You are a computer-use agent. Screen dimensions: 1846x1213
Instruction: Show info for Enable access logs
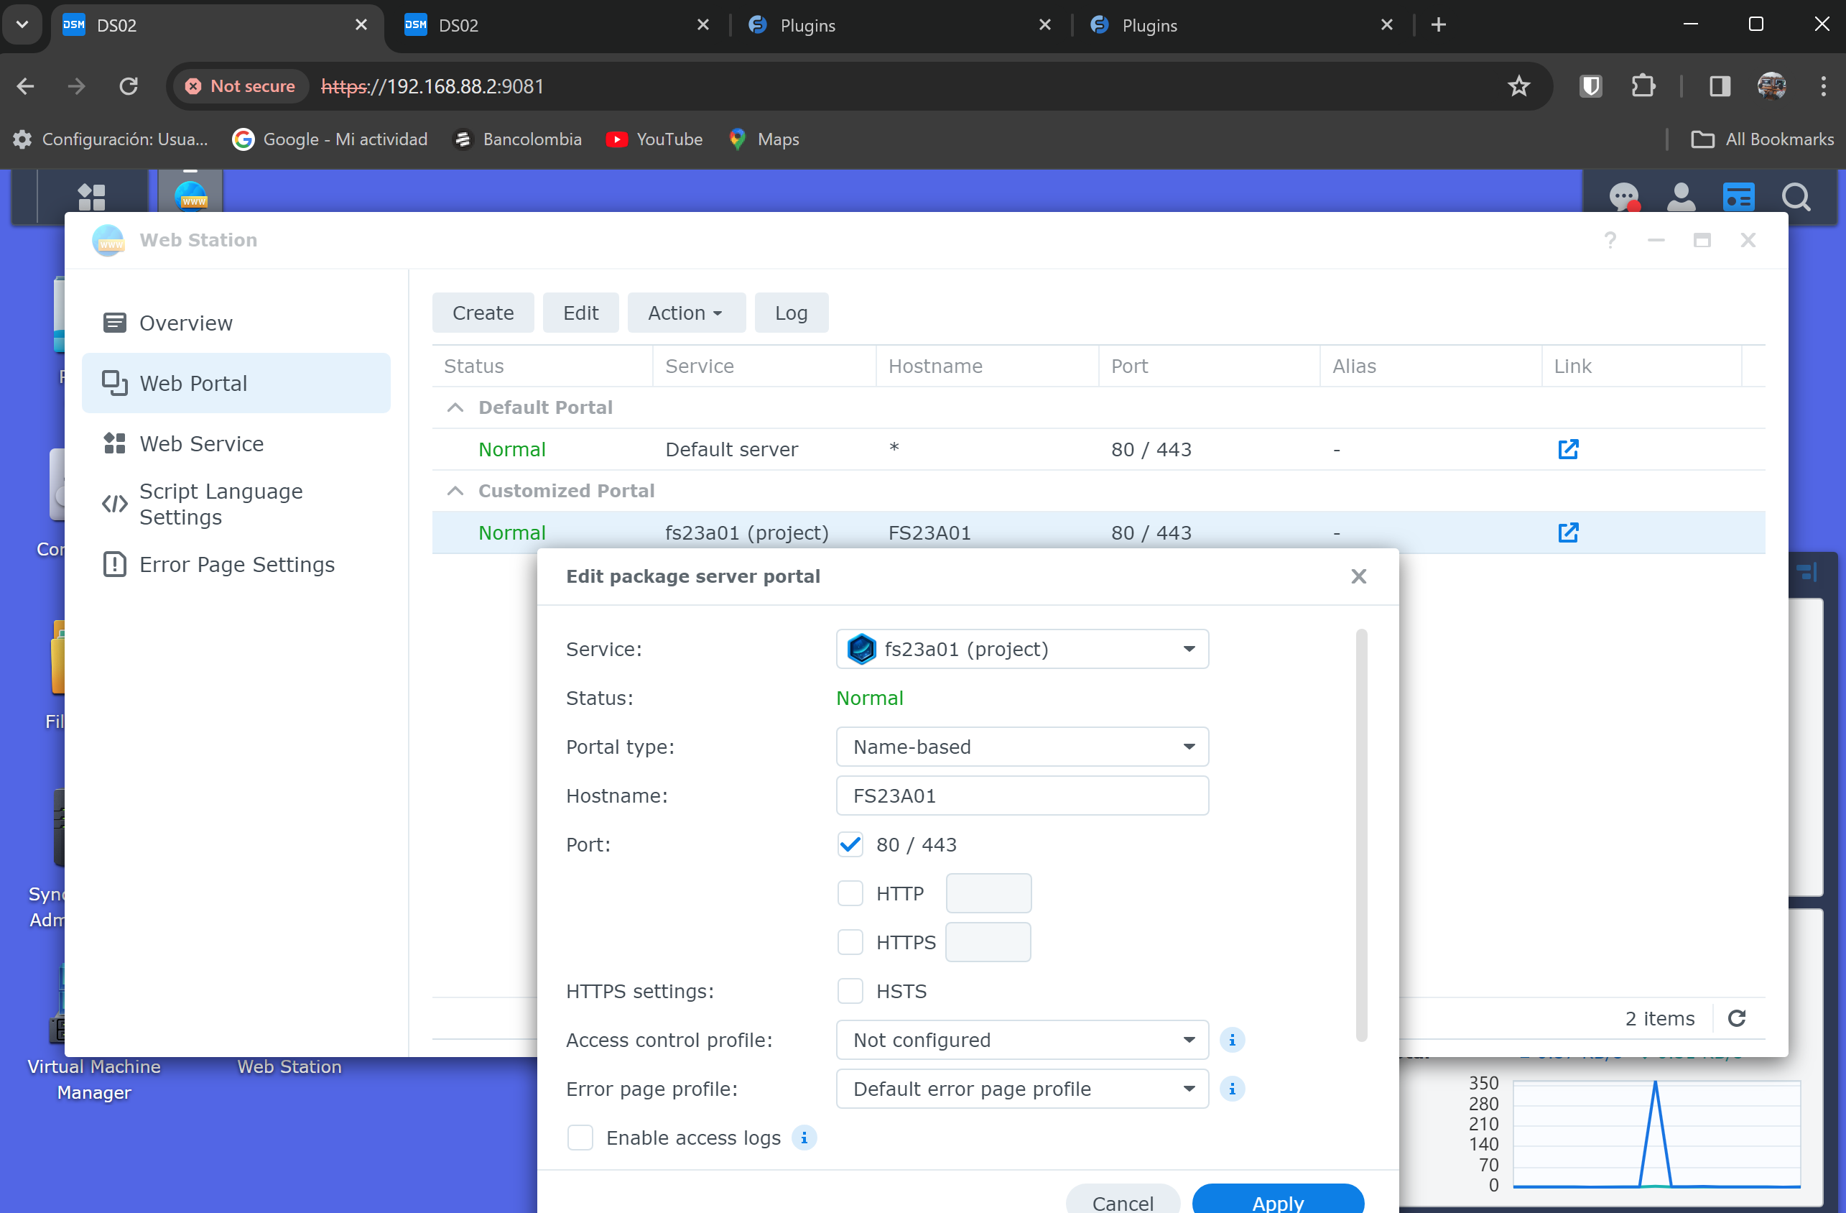[x=804, y=1138]
